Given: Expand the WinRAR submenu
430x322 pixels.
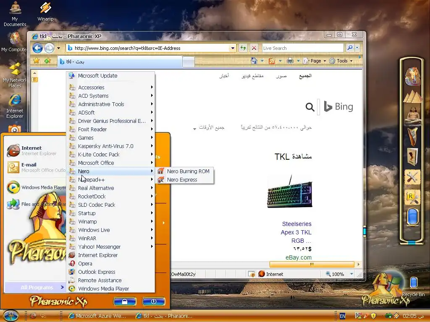Looking at the screenshot, I should pyautogui.click(x=111, y=239).
